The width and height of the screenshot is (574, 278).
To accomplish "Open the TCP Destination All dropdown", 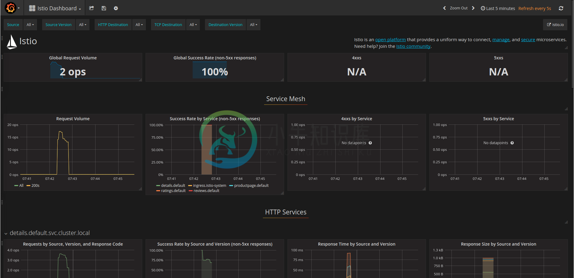I will (x=193, y=25).
